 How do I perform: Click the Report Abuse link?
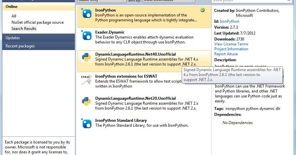tap(226, 54)
